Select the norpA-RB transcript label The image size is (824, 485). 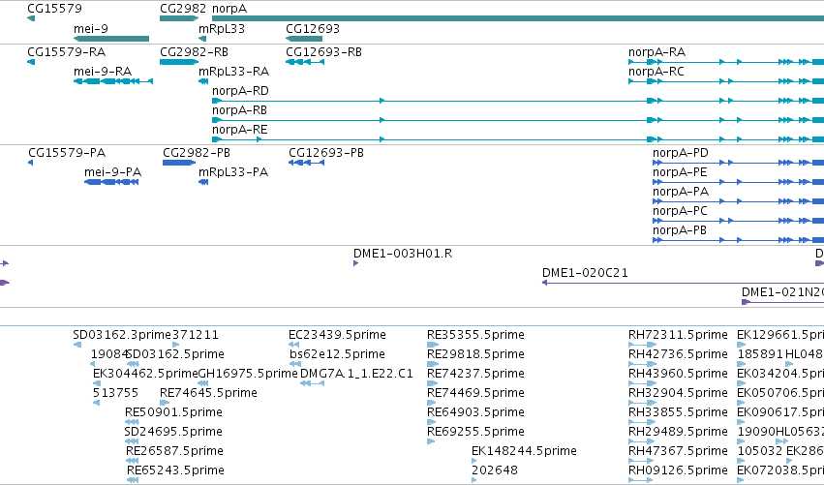(x=239, y=110)
